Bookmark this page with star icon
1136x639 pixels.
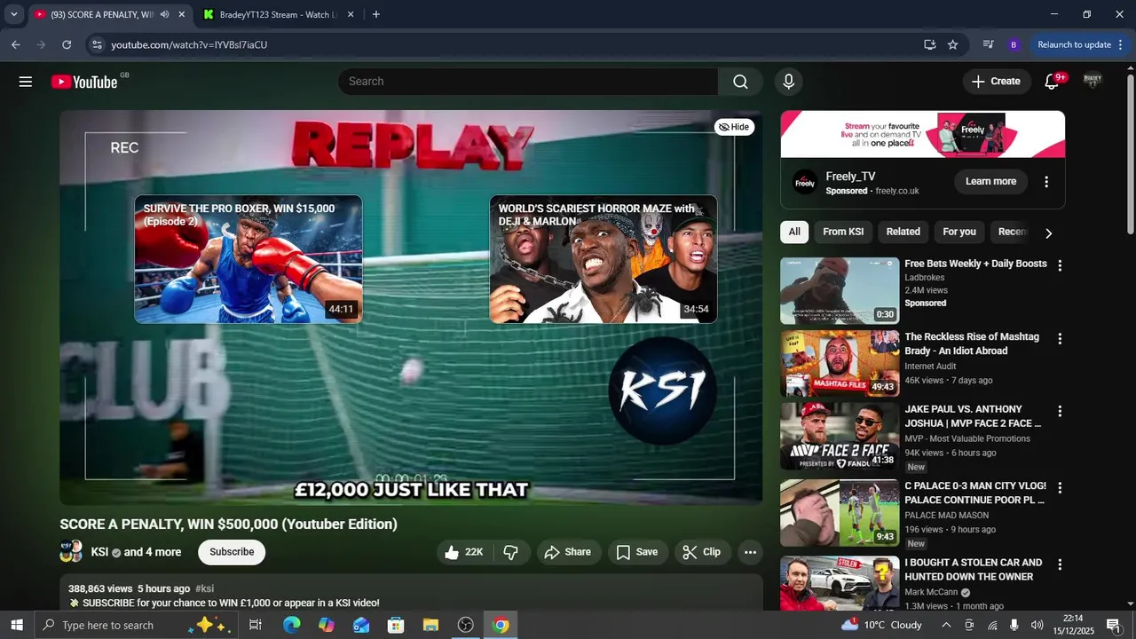click(952, 44)
